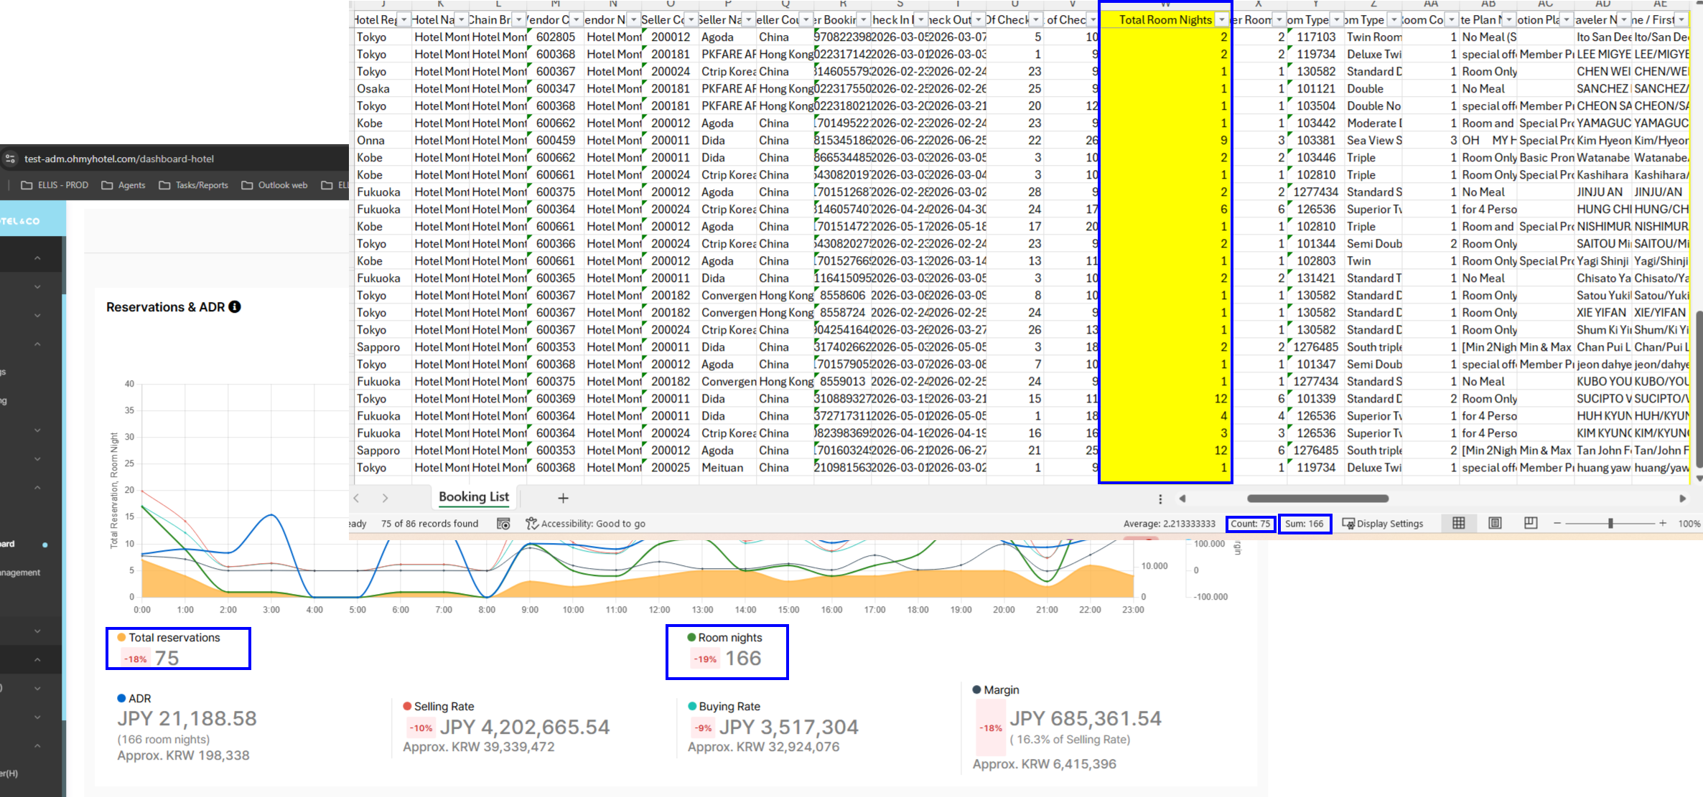Open the Check Out column filter dropdown
The height and width of the screenshot is (797, 1703).
[x=979, y=20]
